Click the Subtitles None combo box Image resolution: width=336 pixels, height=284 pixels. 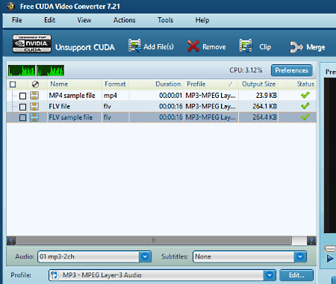tap(249, 256)
